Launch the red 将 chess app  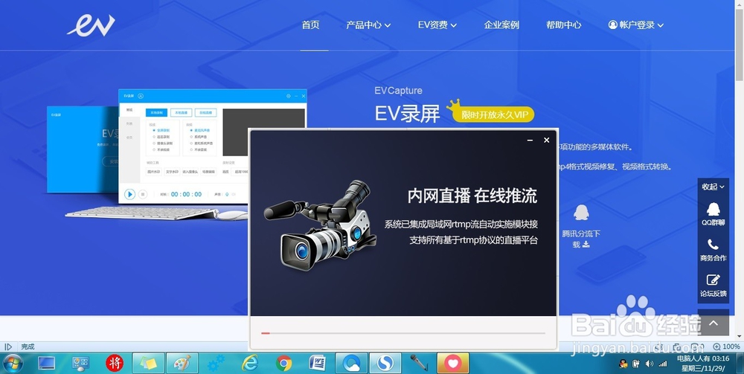(x=115, y=364)
